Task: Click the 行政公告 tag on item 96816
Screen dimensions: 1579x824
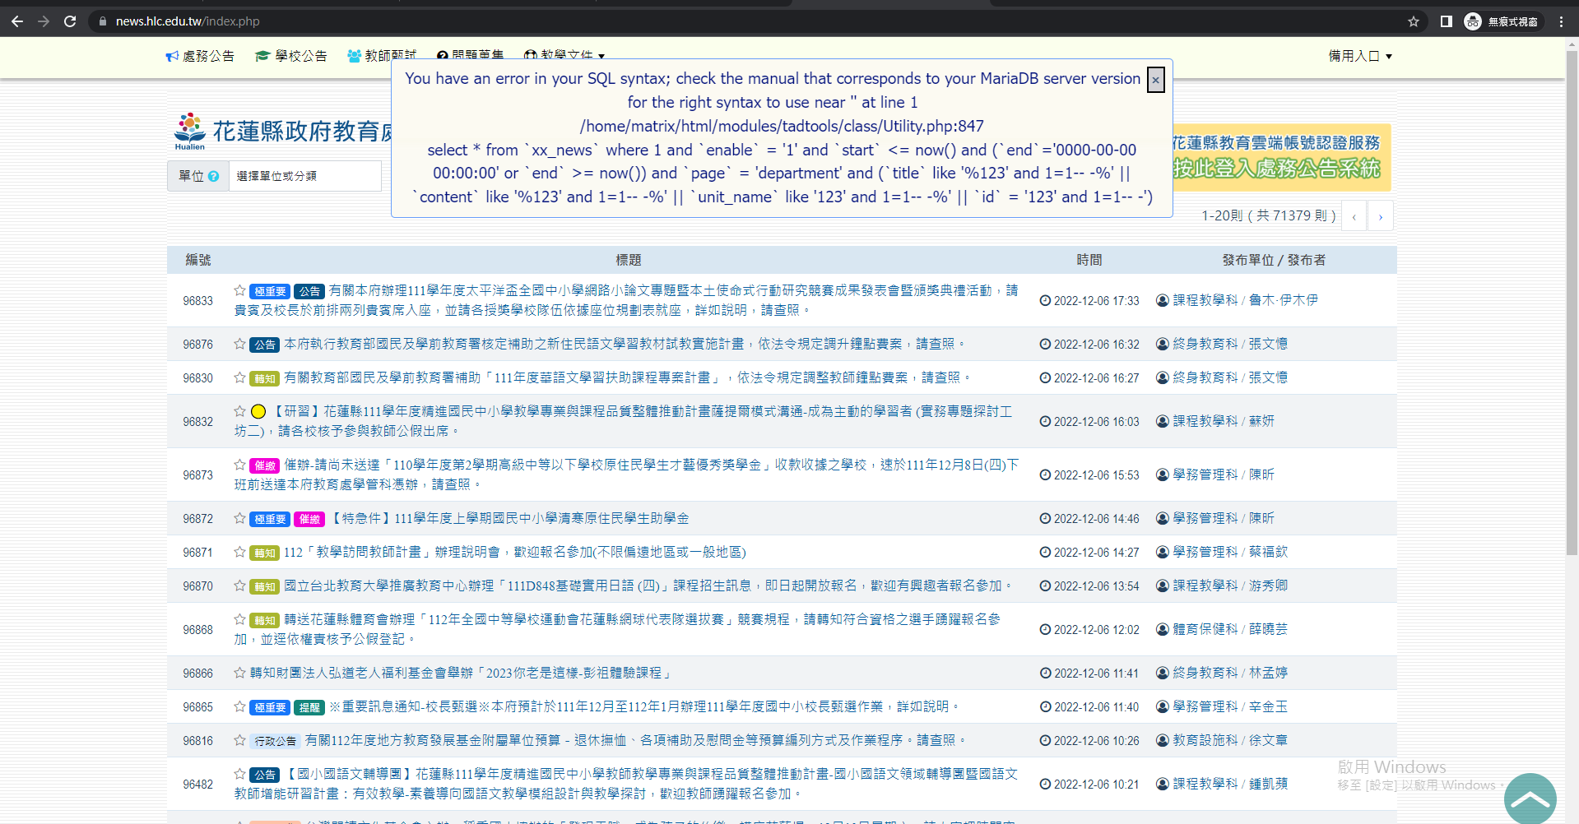Action: click(x=276, y=741)
